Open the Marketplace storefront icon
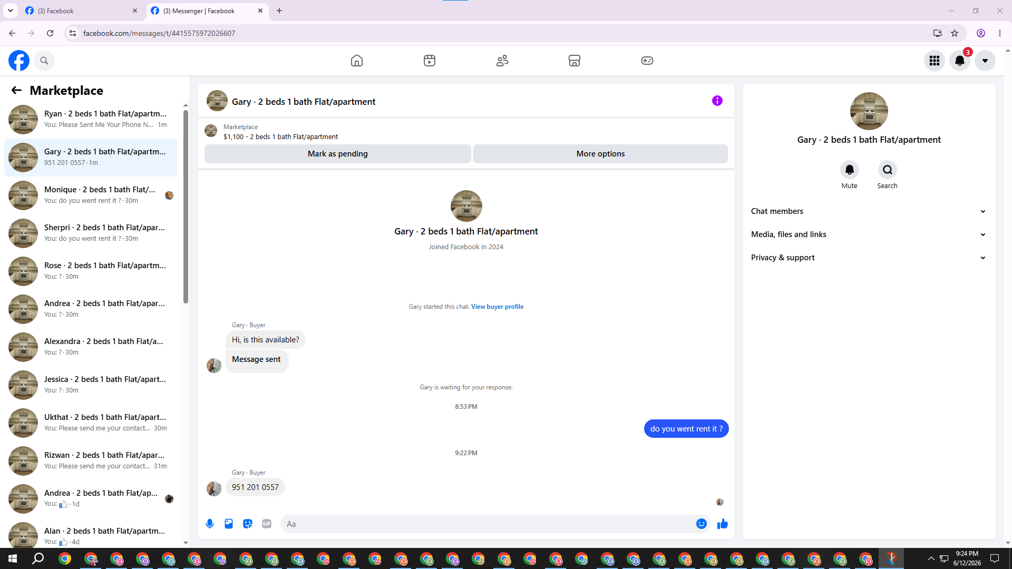This screenshot has width=1012, height=569. click(575, 61)
